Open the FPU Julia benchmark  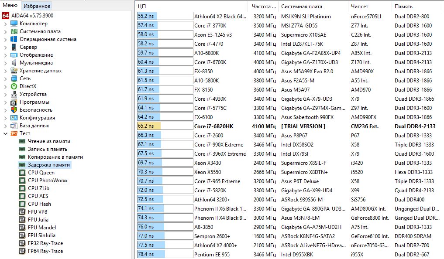tap(38, 220)
